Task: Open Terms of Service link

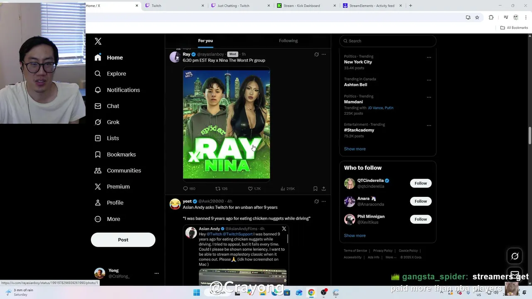Action: (355, 251)
